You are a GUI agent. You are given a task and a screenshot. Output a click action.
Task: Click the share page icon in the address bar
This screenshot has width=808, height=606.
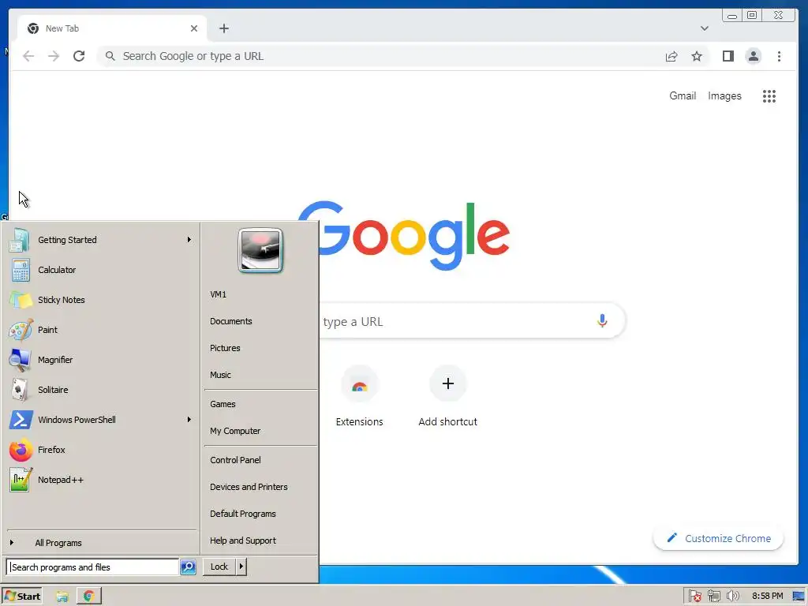coord(671,56)
